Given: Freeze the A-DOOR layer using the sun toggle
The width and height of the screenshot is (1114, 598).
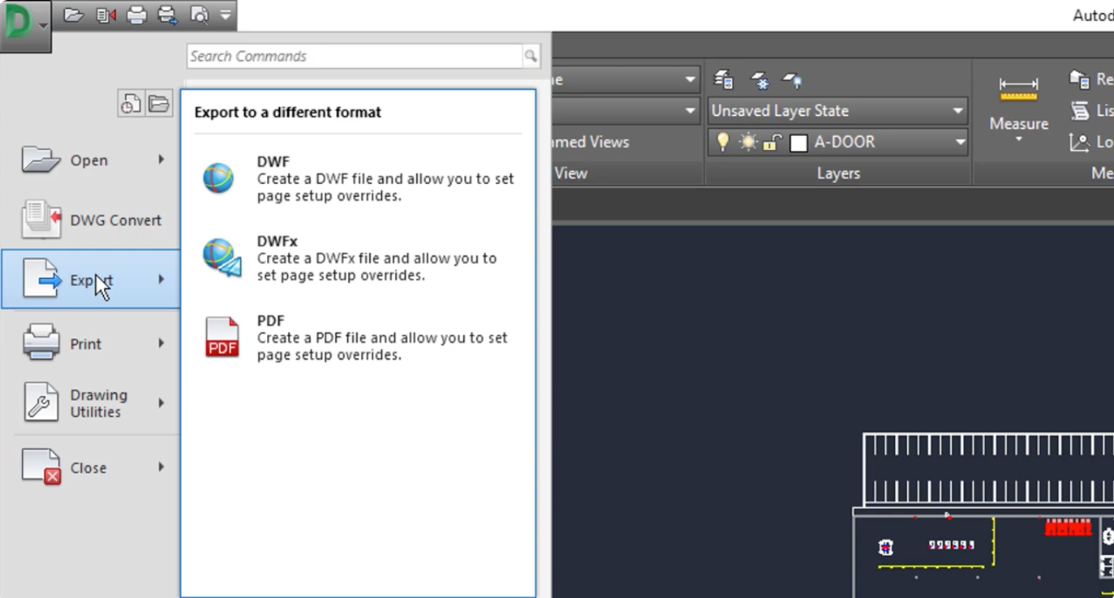Looking at the screenshot, I should [749, 142].
